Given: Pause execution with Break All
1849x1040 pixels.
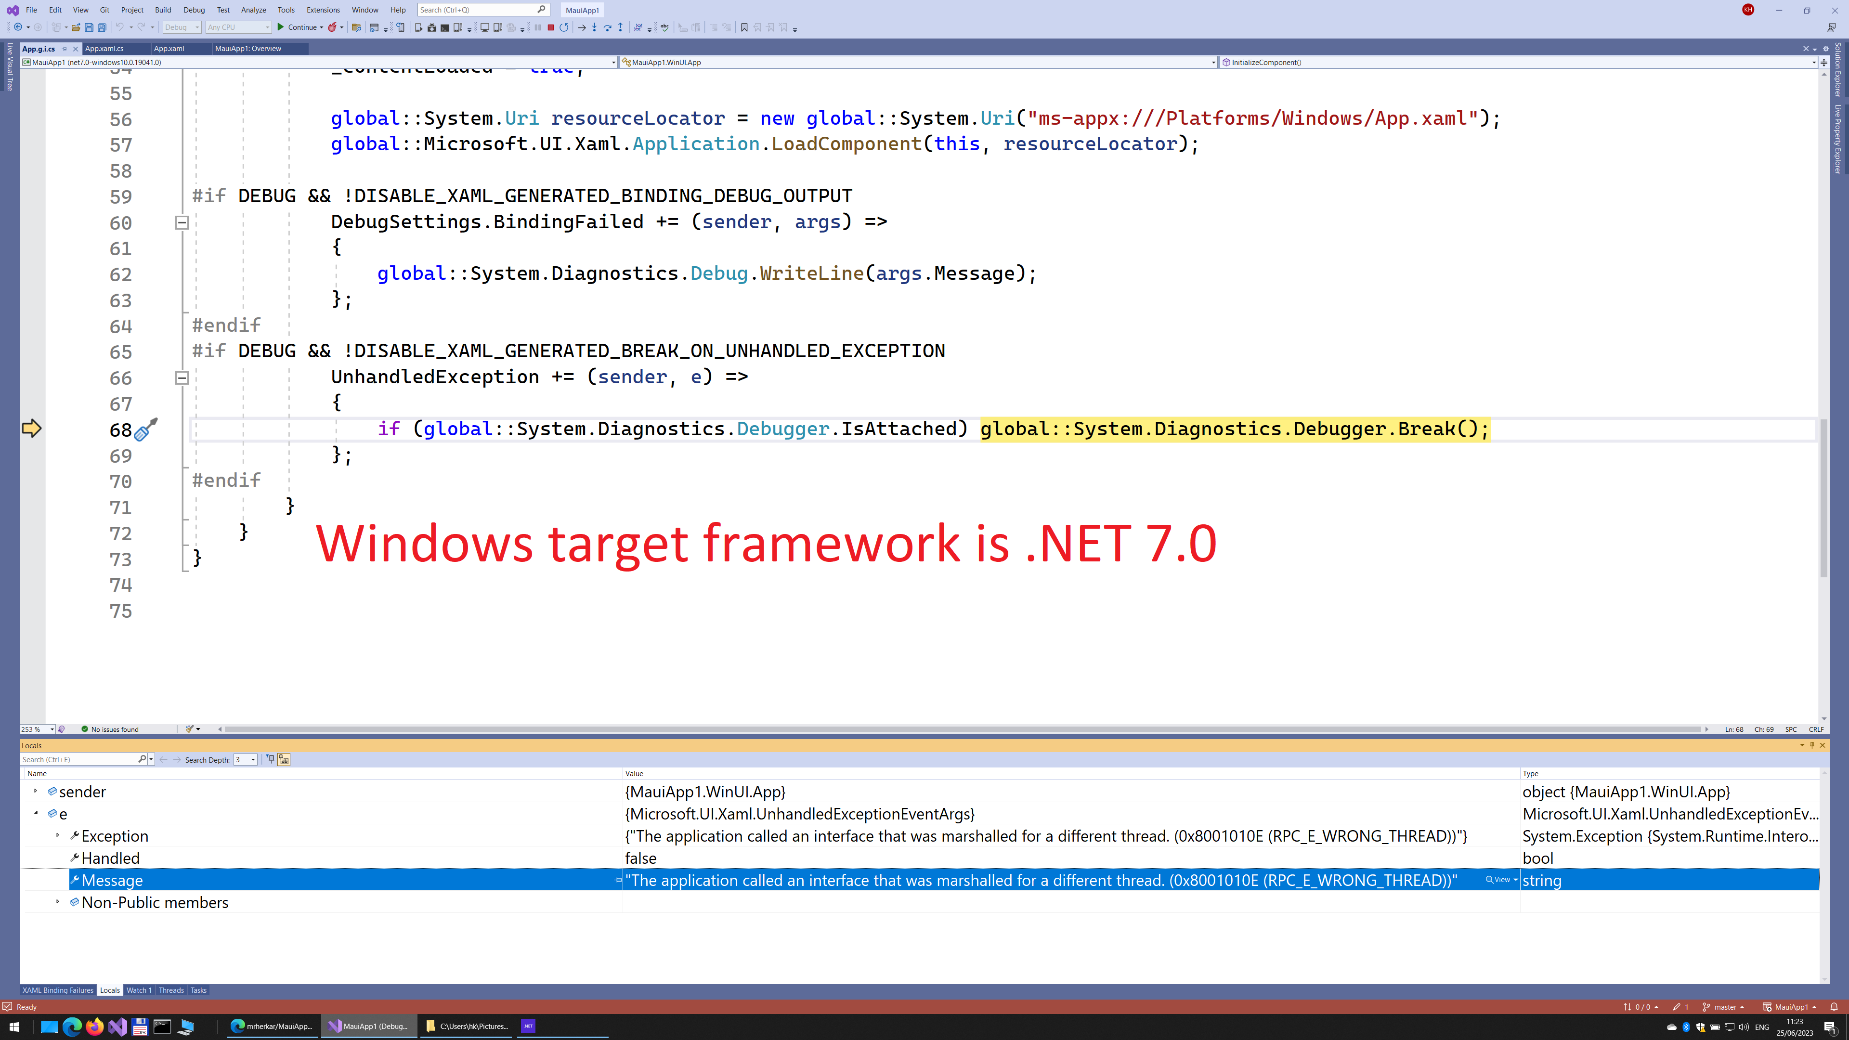Looking at the screenshot, I should [538, 28].
